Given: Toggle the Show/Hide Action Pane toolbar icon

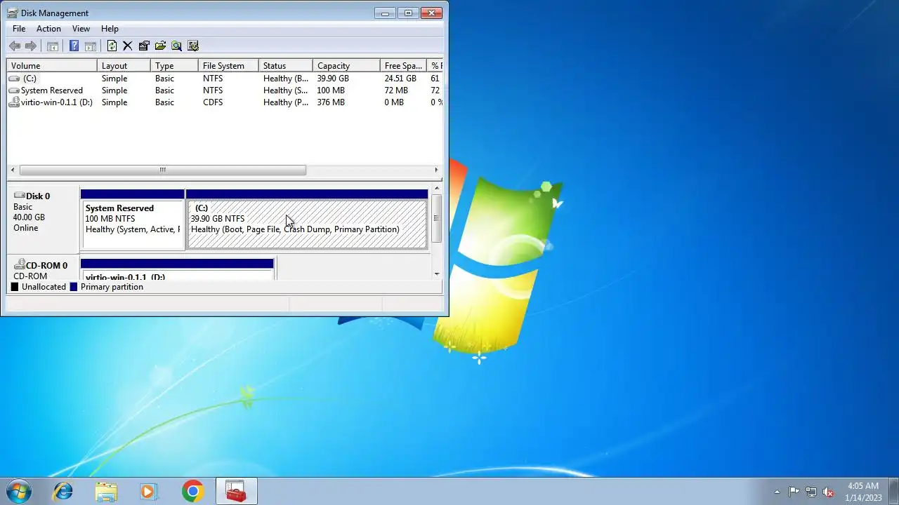Looking at the screenshot, I should [x=91, y=46].
